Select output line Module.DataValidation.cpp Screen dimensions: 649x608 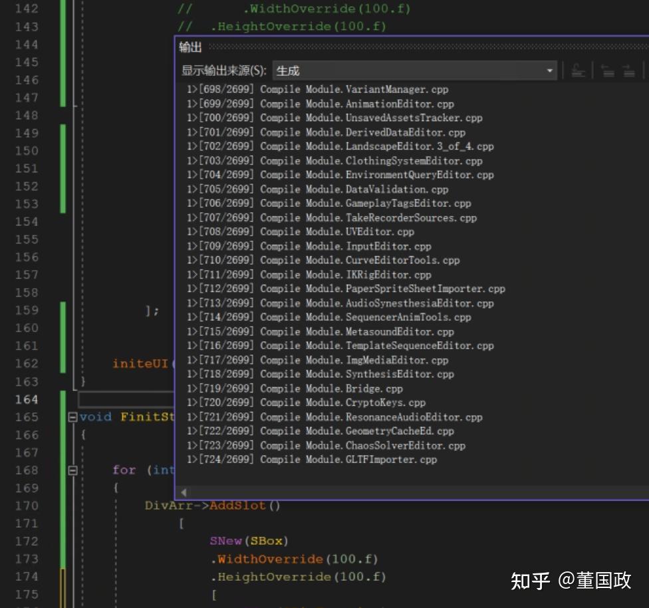[317, 190]
